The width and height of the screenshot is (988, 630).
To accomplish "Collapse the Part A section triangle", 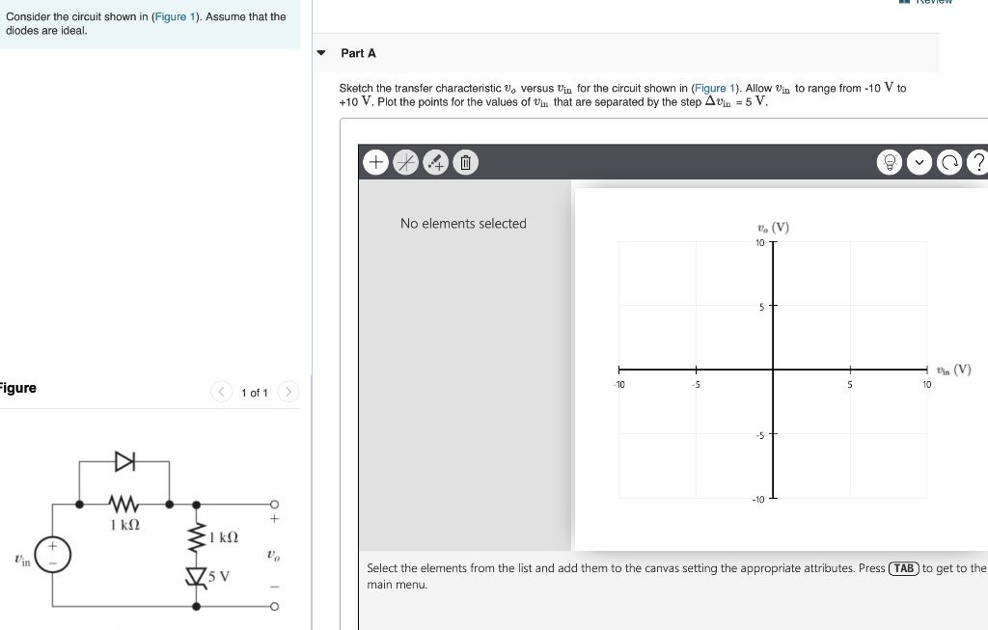I will 321,53.
